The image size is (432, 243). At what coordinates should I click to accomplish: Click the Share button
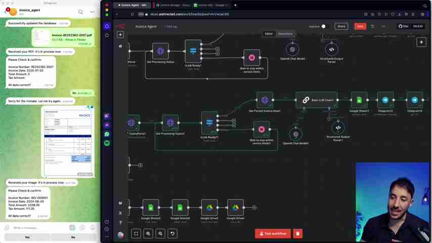click(341, 26)
